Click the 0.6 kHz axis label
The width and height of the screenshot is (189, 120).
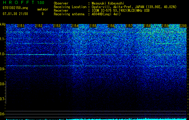[x=2, y=114]
